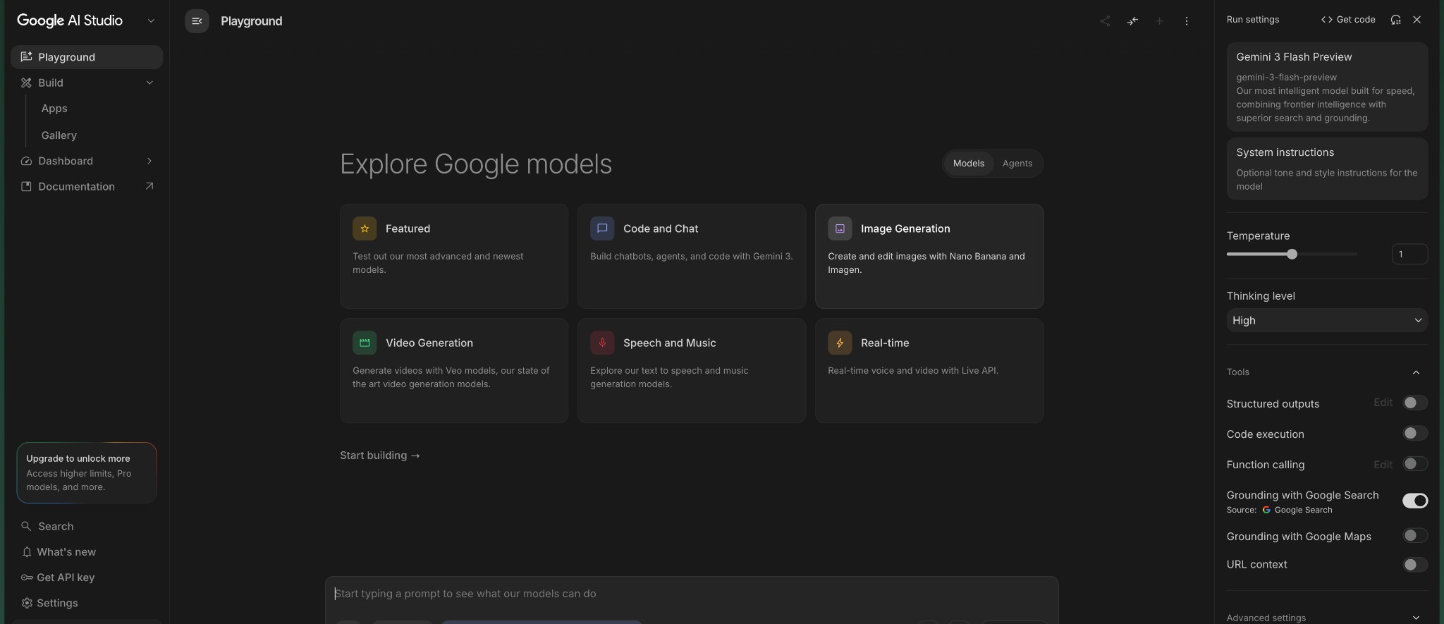The image size is (1444, 624).
Task: Click the Get code brackets icon
Action: pos(1326,20)
